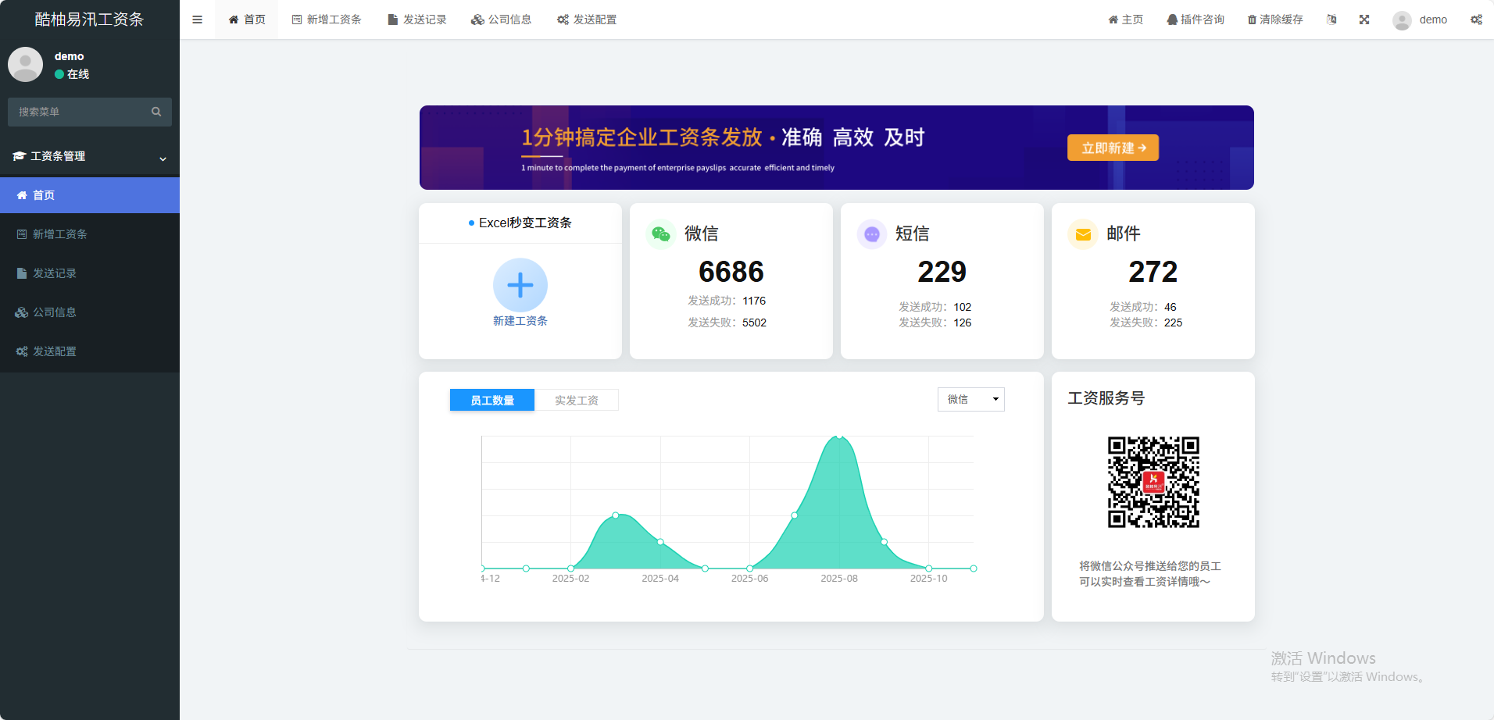Open the settings gears icon at top right

click(x=1476, y=20)
